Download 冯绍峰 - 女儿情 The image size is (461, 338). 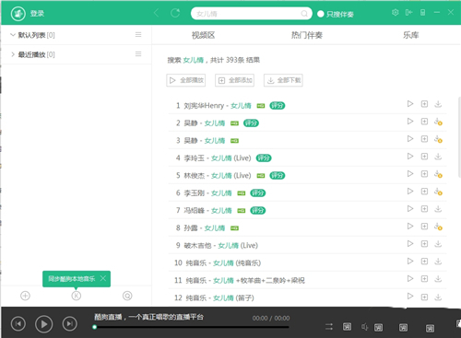pyautogui.click(x=438, y=209)
